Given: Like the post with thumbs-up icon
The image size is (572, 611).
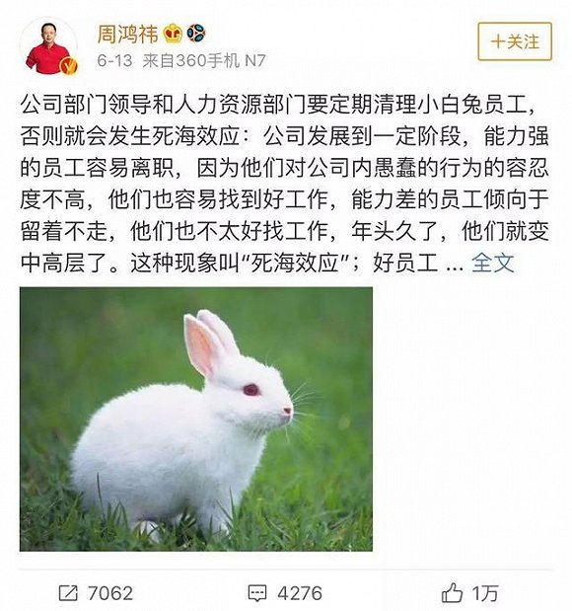Looking at the screenshot, I should [x=452, y=593].
